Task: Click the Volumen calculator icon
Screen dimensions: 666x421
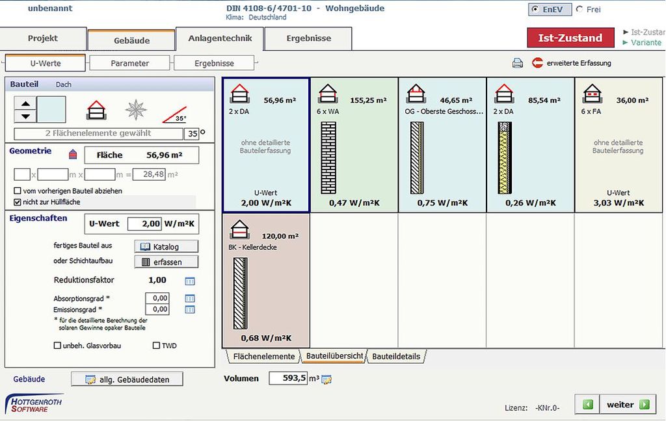Action: pos(326,379)
